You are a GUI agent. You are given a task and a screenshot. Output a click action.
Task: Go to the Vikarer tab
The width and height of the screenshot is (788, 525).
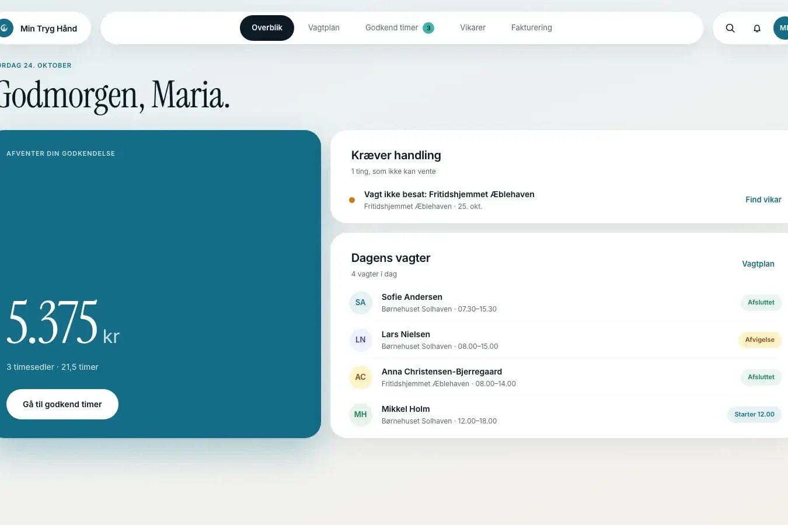click(473, 28)
